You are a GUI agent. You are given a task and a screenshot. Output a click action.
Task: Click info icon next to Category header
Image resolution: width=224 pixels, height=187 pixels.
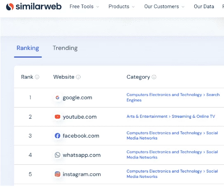154,77
